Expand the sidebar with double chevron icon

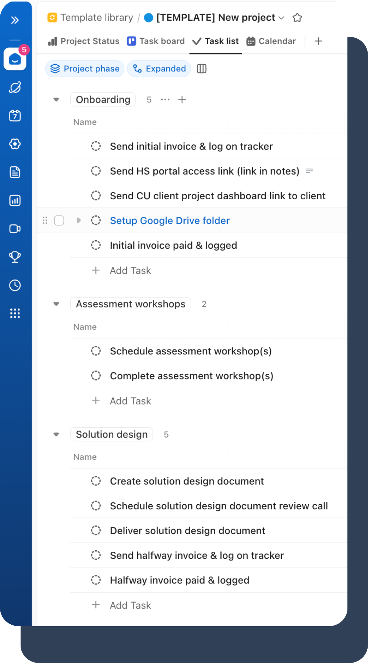[x=15, y=20]
